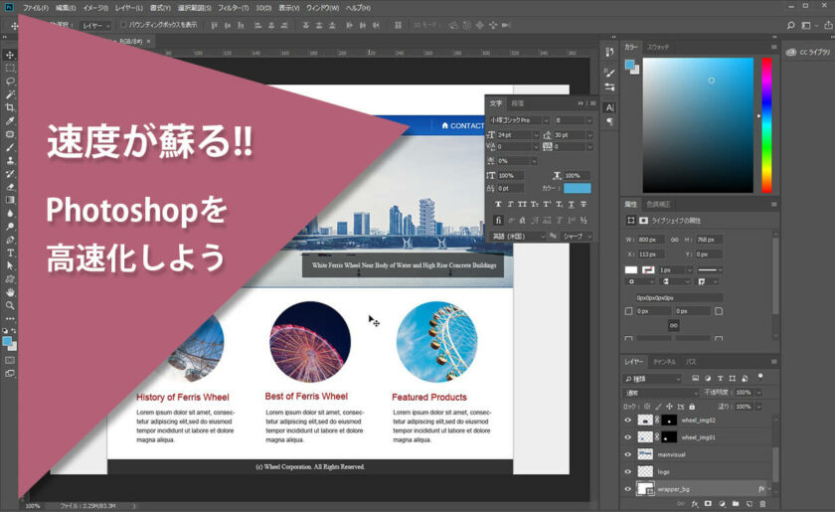Click the foreground color swatch in toolbar

click(x=7, y=341)
